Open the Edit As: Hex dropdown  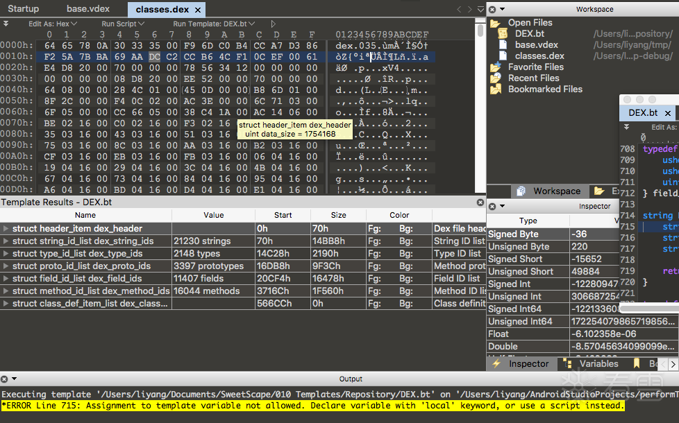[52, 24]
